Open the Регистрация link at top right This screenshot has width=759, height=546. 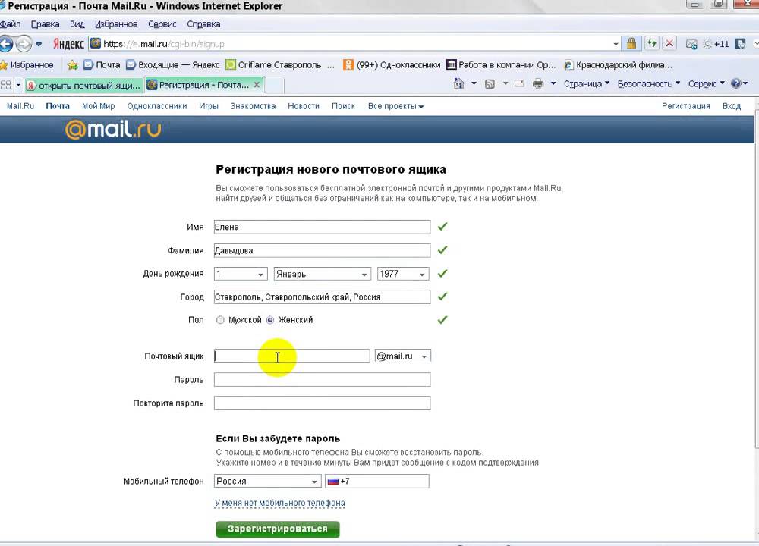(686, 106)
